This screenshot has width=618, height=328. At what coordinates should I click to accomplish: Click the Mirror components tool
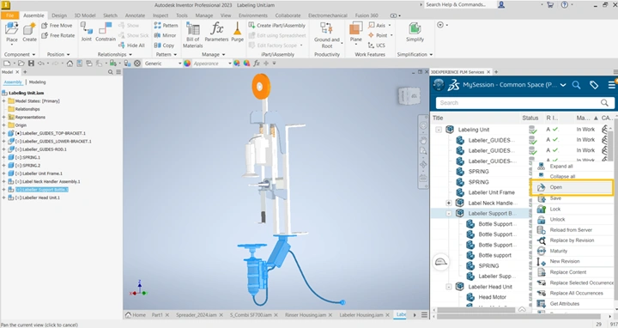click(x=165, y=35)
